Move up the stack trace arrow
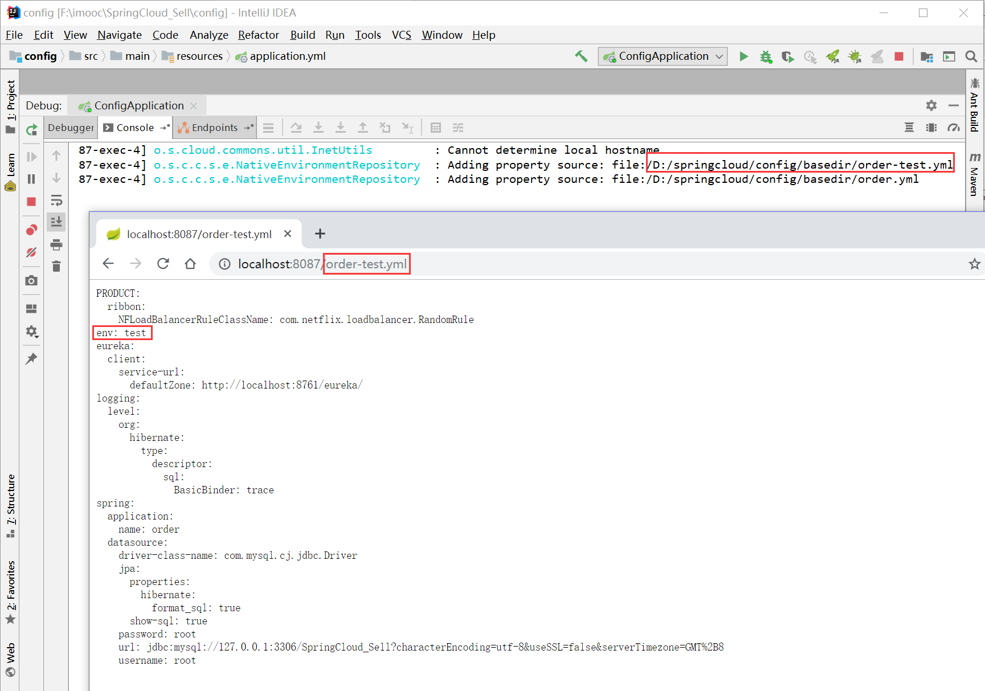 (56, 156)
